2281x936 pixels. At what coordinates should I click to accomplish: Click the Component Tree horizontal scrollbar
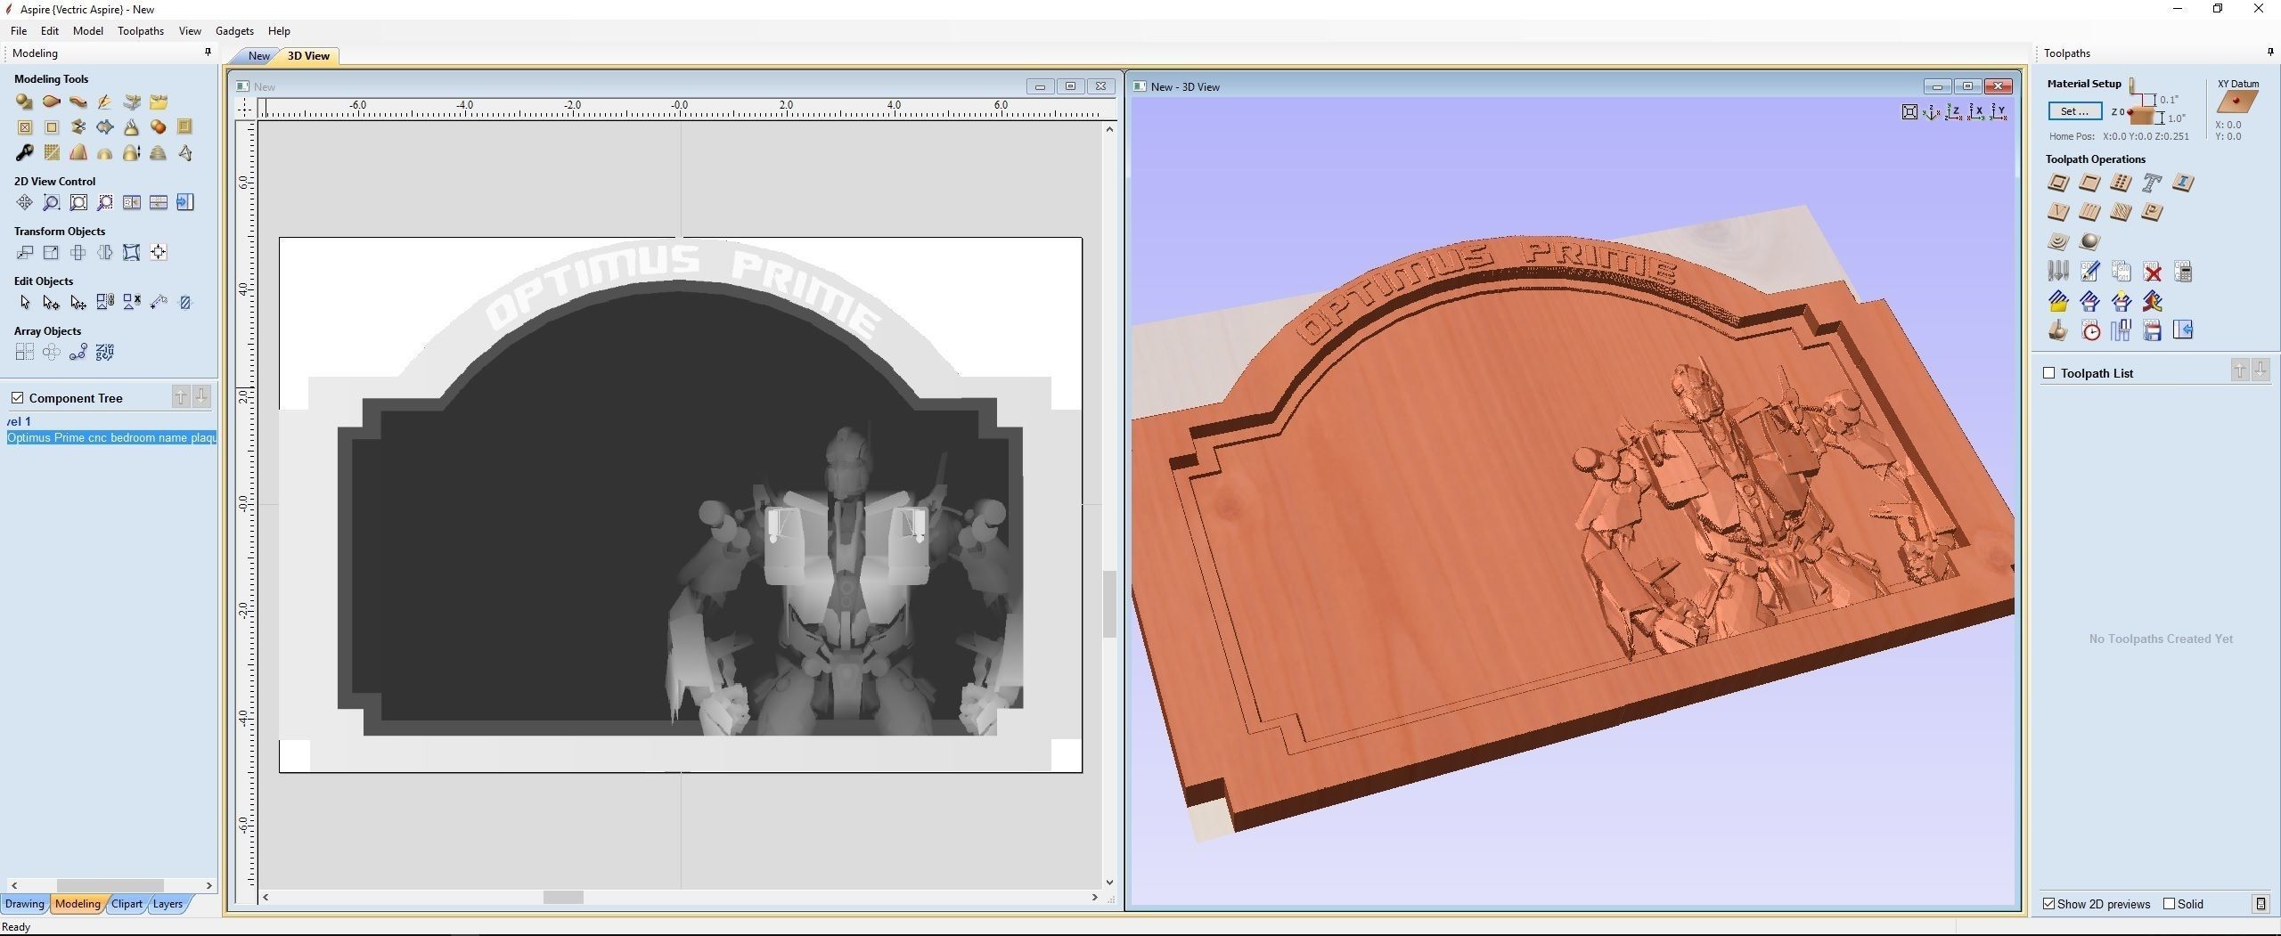(x=110, y=885)
